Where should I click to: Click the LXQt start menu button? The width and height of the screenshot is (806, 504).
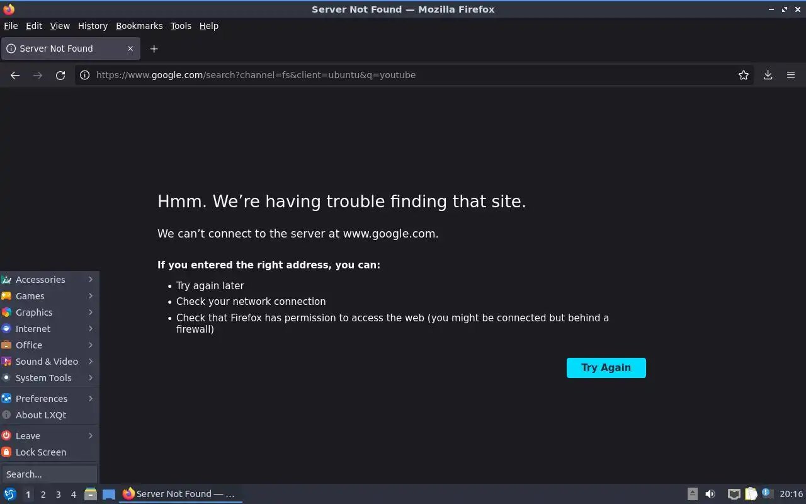point(10,494)
